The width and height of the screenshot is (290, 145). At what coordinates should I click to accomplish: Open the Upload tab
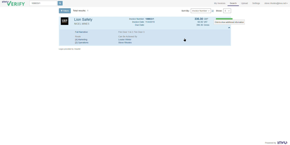coord(244,3)
